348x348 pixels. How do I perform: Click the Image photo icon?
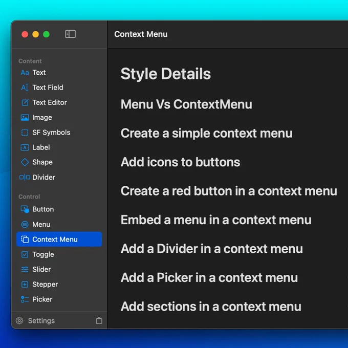[x=25, y=117]
